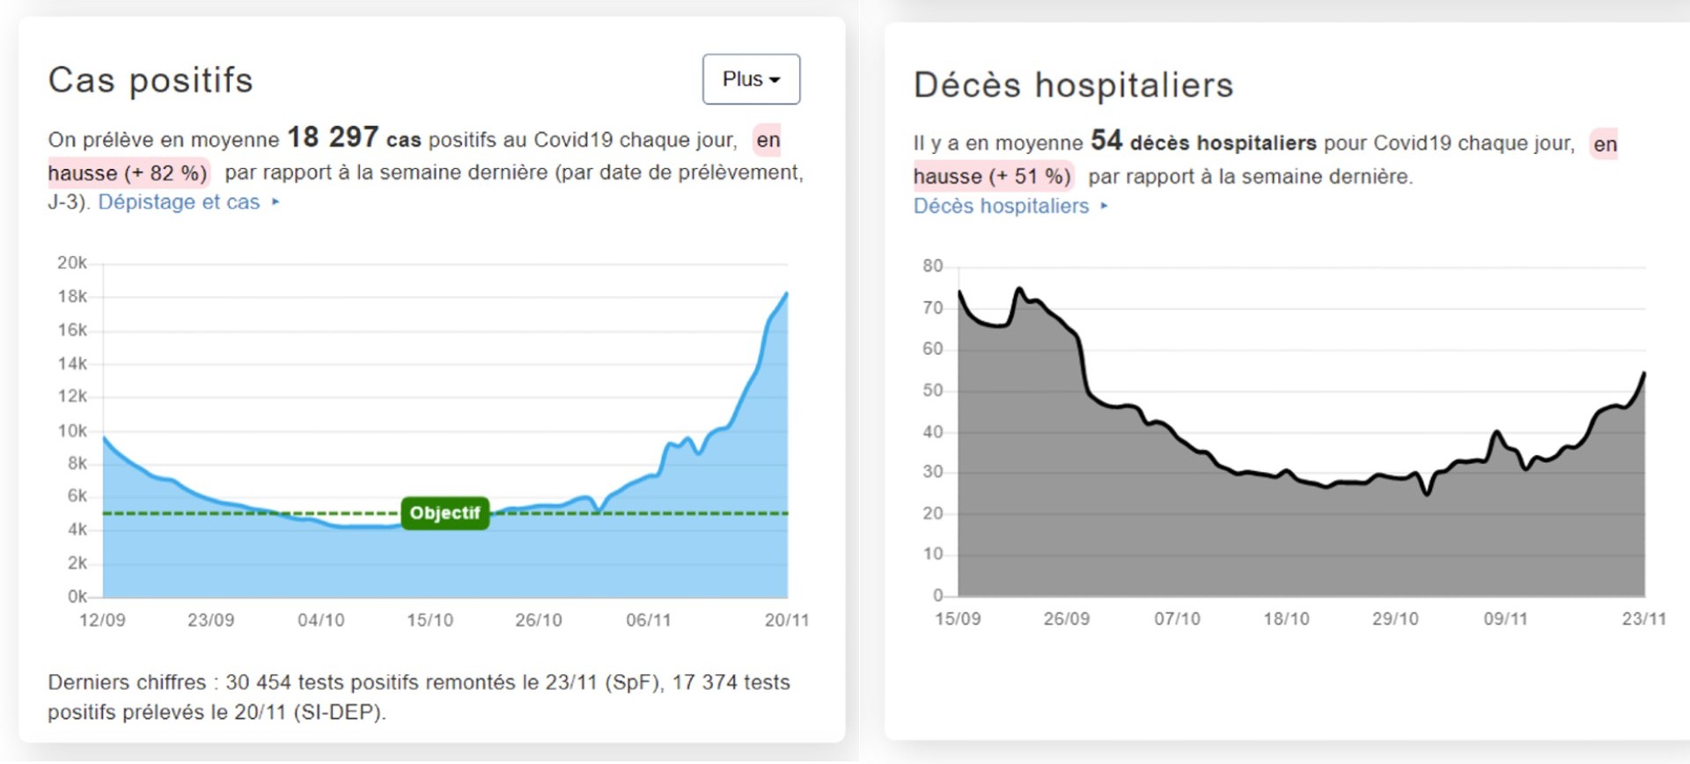Click the en hausse (+ 82 %) badge

click(128, 173)
